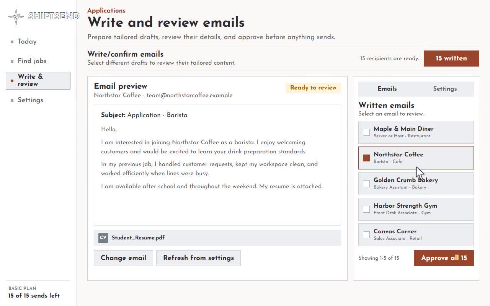The height and width of the screenshot is (306, 490).
Task: Click the Change email button
Action: click(x=123, y=258)
